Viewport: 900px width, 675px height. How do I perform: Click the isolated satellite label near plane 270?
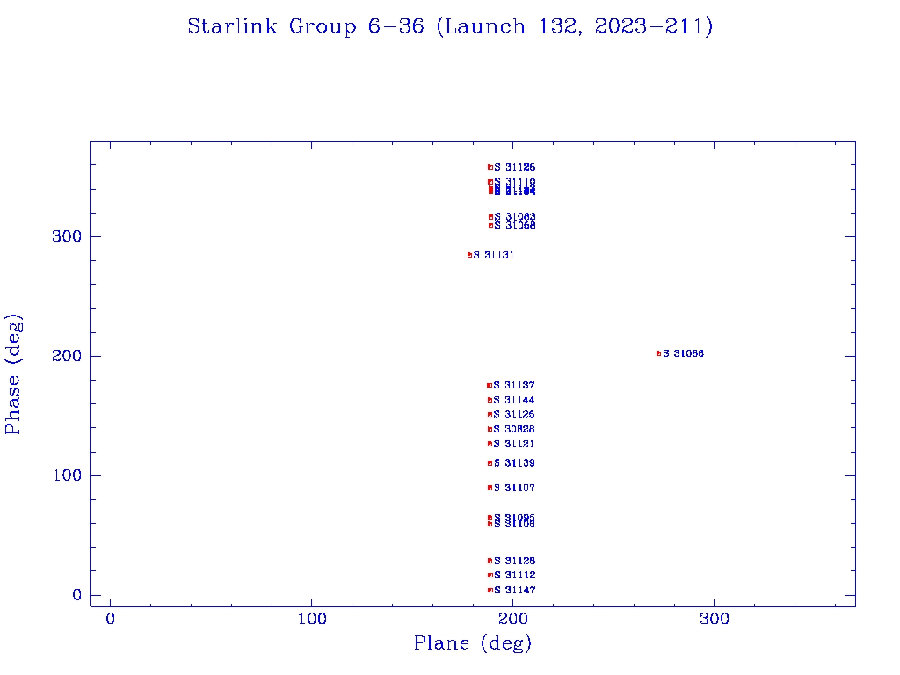[683, 353]
